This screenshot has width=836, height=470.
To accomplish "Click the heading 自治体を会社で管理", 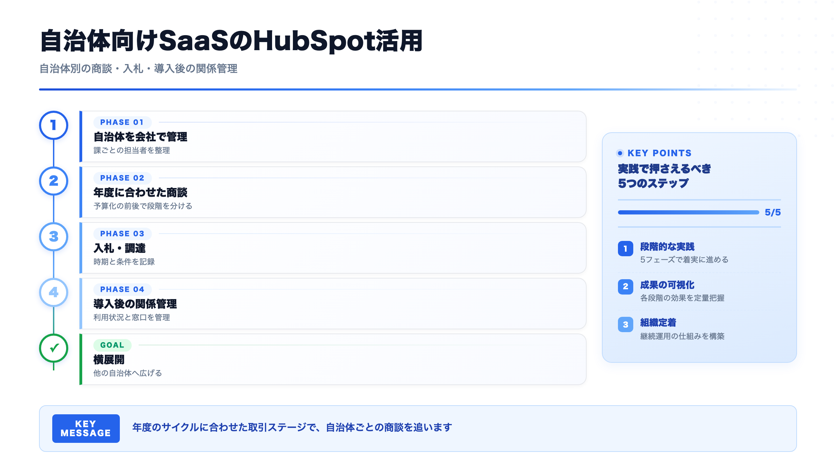I will (140, 137).
